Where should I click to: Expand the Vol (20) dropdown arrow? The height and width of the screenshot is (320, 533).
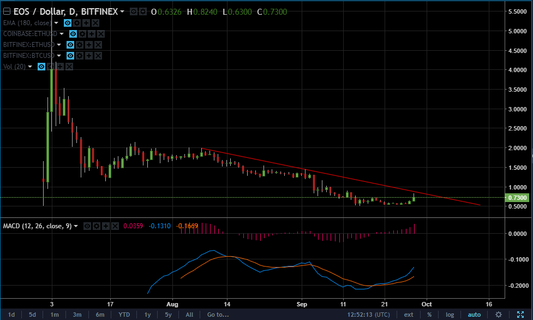(30, 67)
